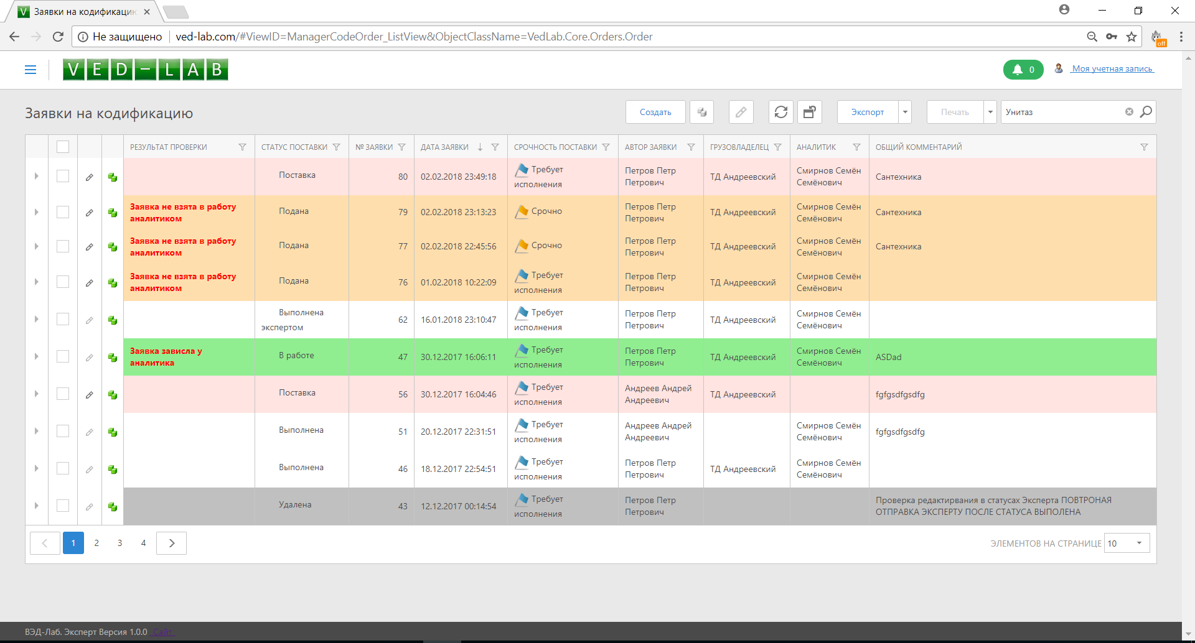1195x643 pixels.
Task: Sort by Дата заявки column header
Action: coord(444,147)
